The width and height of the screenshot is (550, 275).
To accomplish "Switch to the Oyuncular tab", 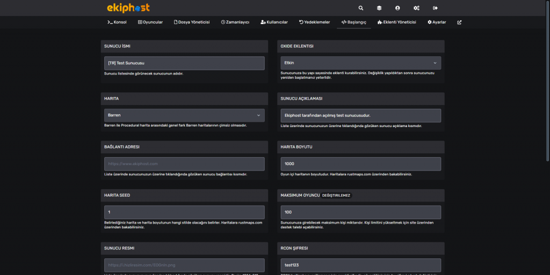I will (150, 23).
